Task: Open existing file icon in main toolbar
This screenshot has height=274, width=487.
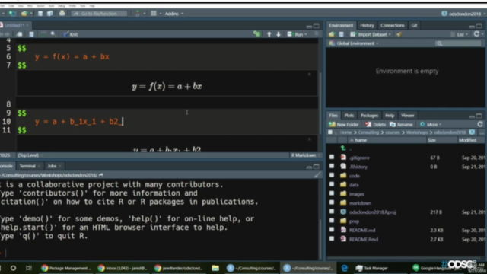Action: [x=24, y=14]
